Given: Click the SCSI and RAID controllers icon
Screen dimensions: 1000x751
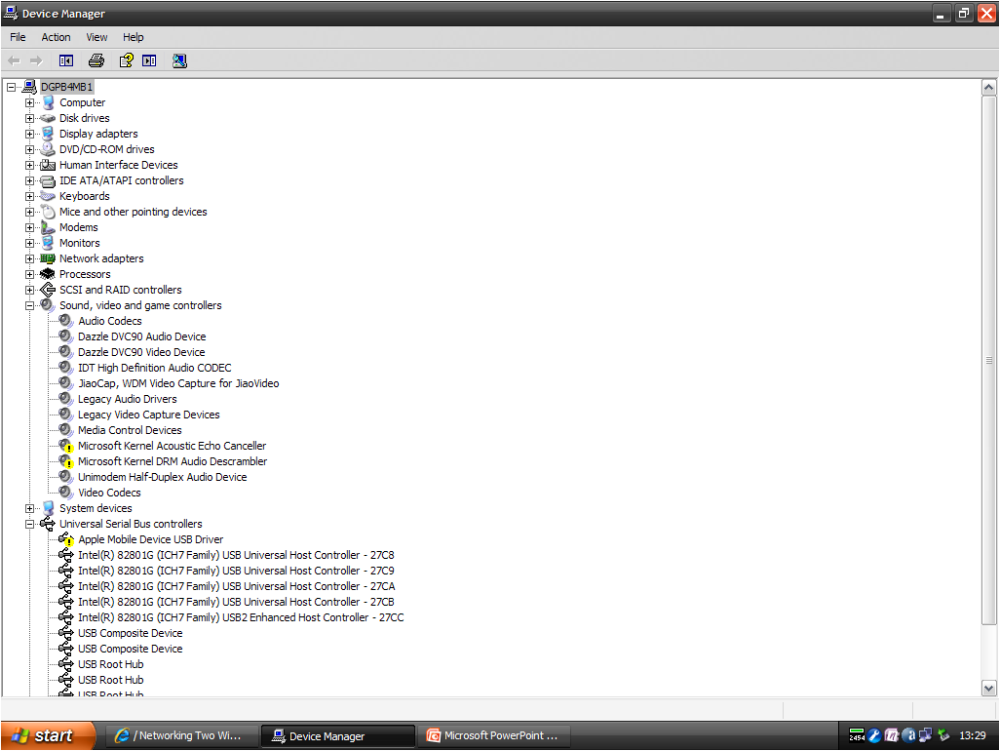Looking at the screenshot, I should pos(48,290).
